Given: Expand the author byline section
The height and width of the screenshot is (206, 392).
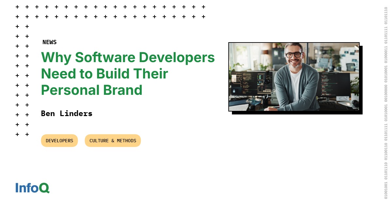Looking at the screenshot, I should [67, 113].
